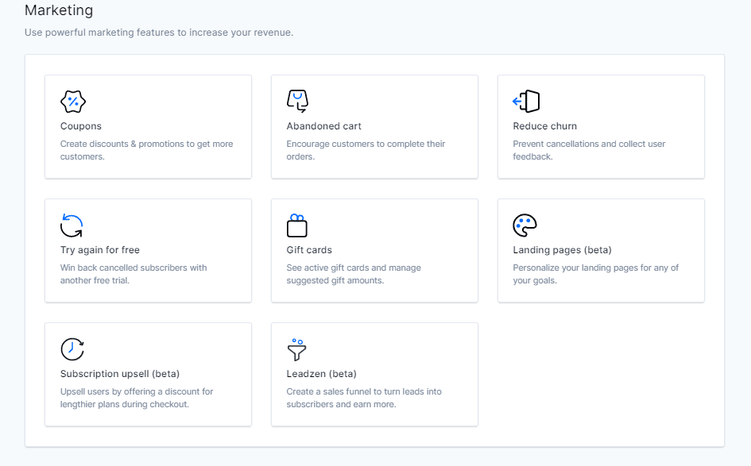Open Landing pages (beta) title
The image size is (751, 466).
pos(563,250)
